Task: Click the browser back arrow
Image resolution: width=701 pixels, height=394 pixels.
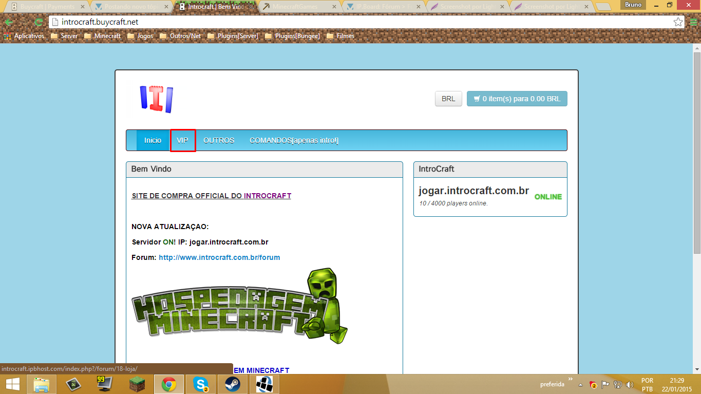Action: pos(9,22)
